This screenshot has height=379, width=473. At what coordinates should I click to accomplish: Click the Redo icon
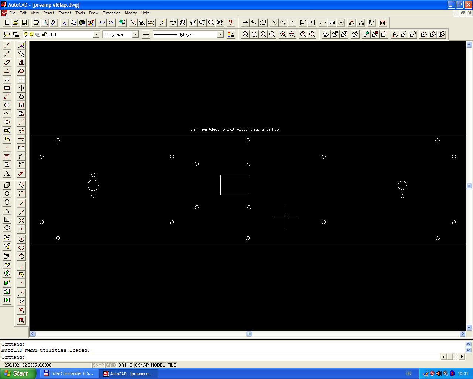click(x=111, y=23)
